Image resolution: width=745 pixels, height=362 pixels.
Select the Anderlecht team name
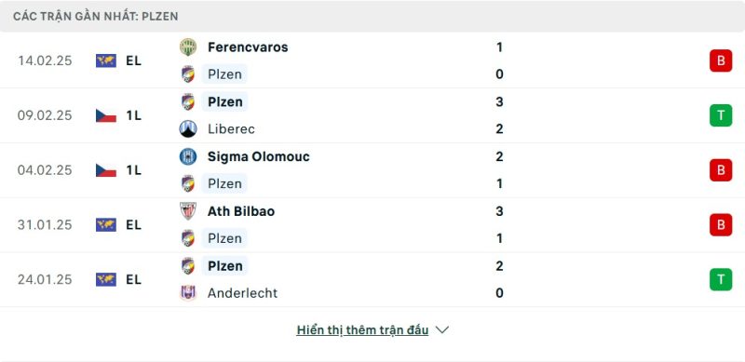tap(242, 292)
